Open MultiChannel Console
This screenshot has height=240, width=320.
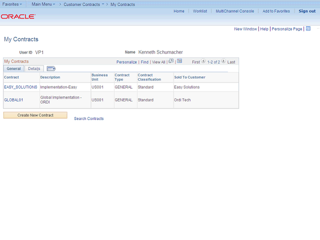click(x=235, y=11)
